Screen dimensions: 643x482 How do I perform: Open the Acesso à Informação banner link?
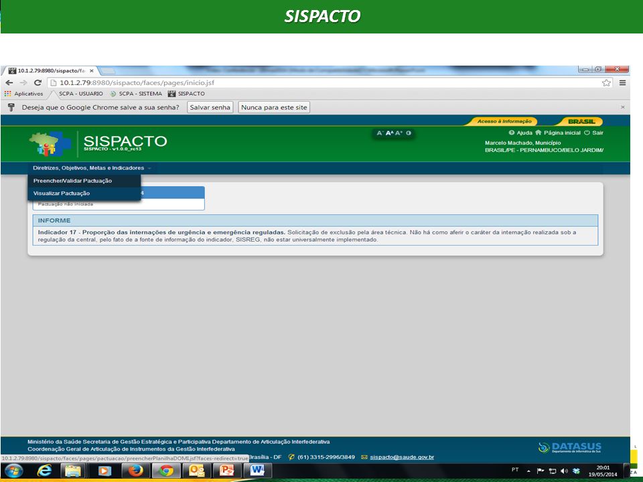click(504, 121)
